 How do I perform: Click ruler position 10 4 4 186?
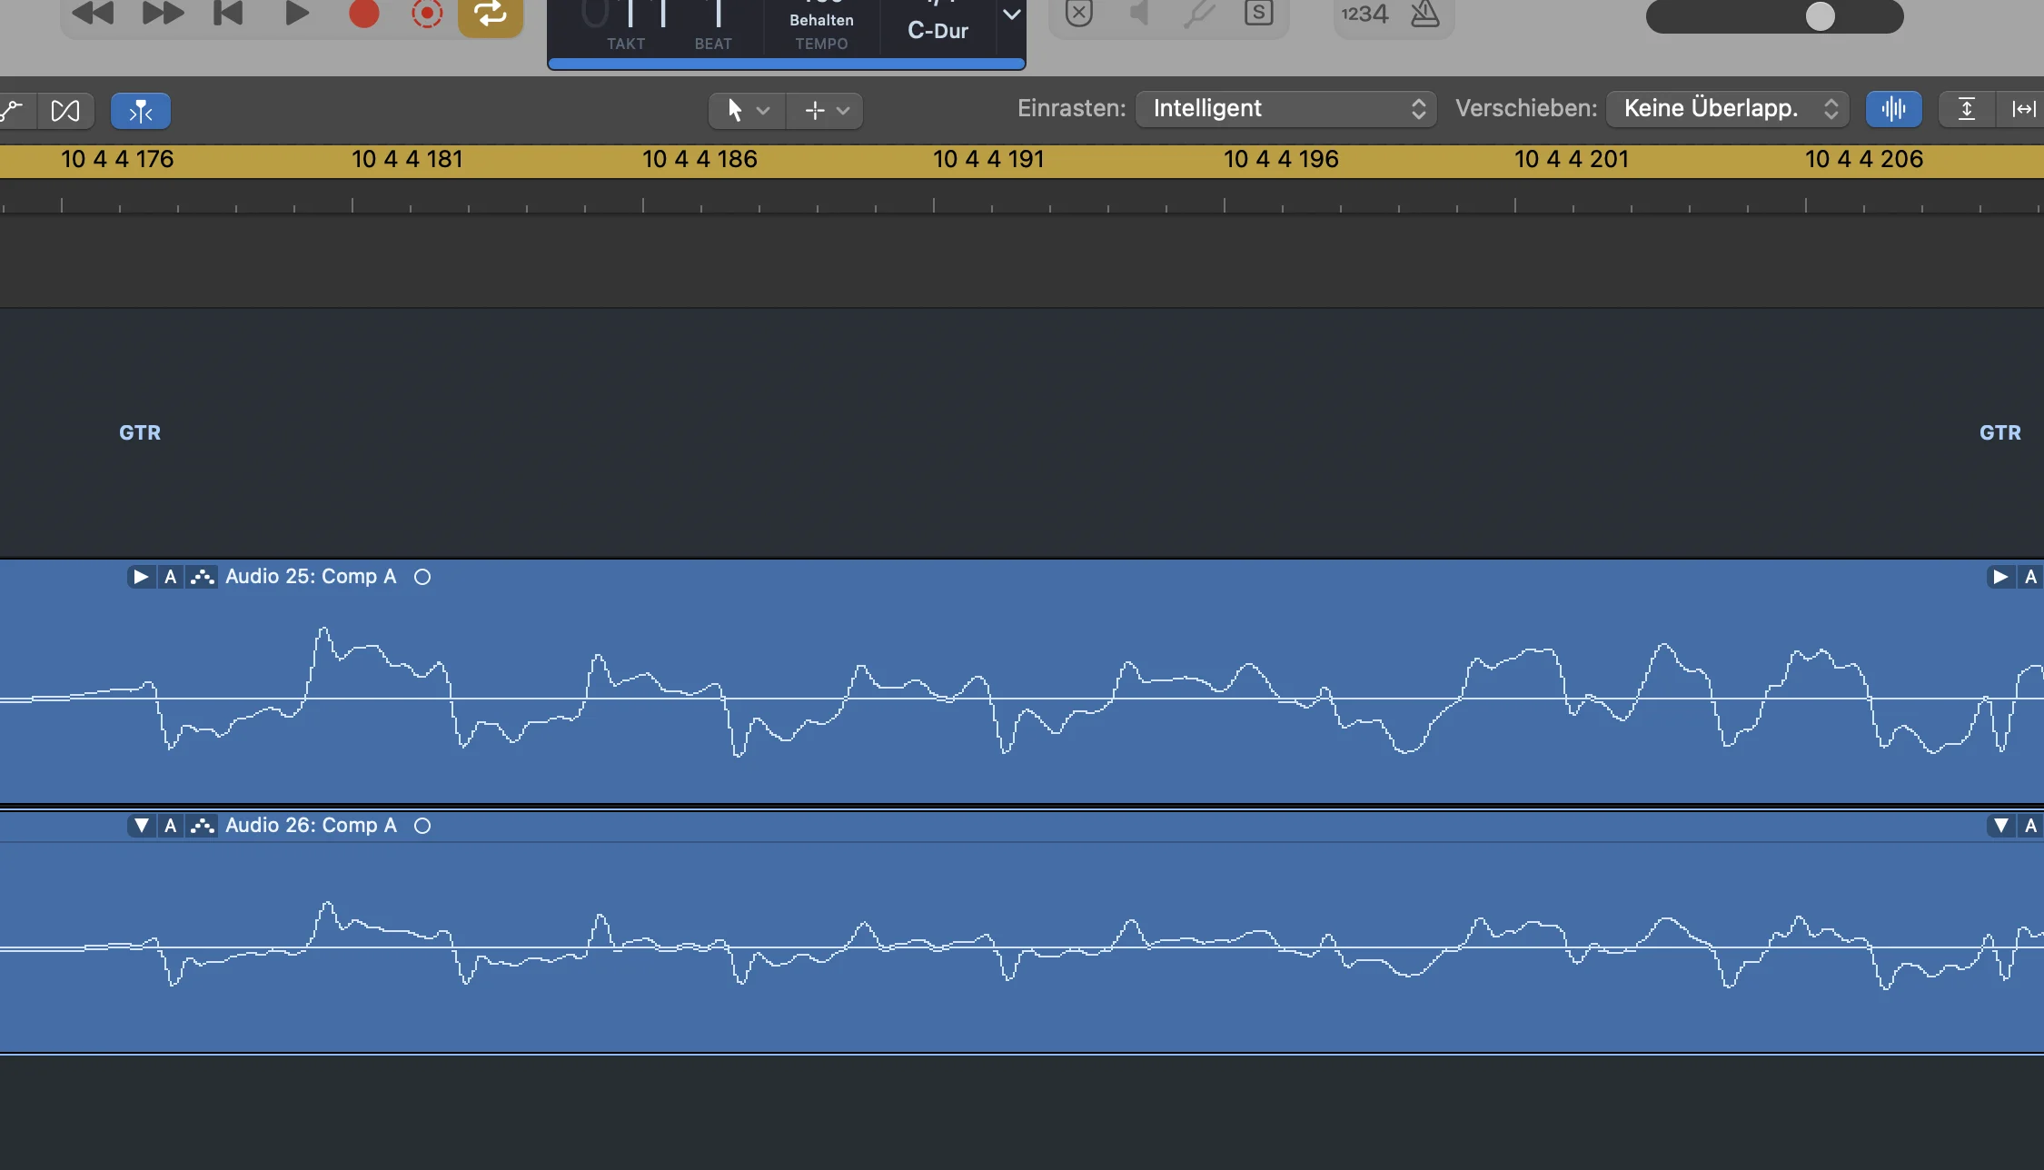point(700,159)
